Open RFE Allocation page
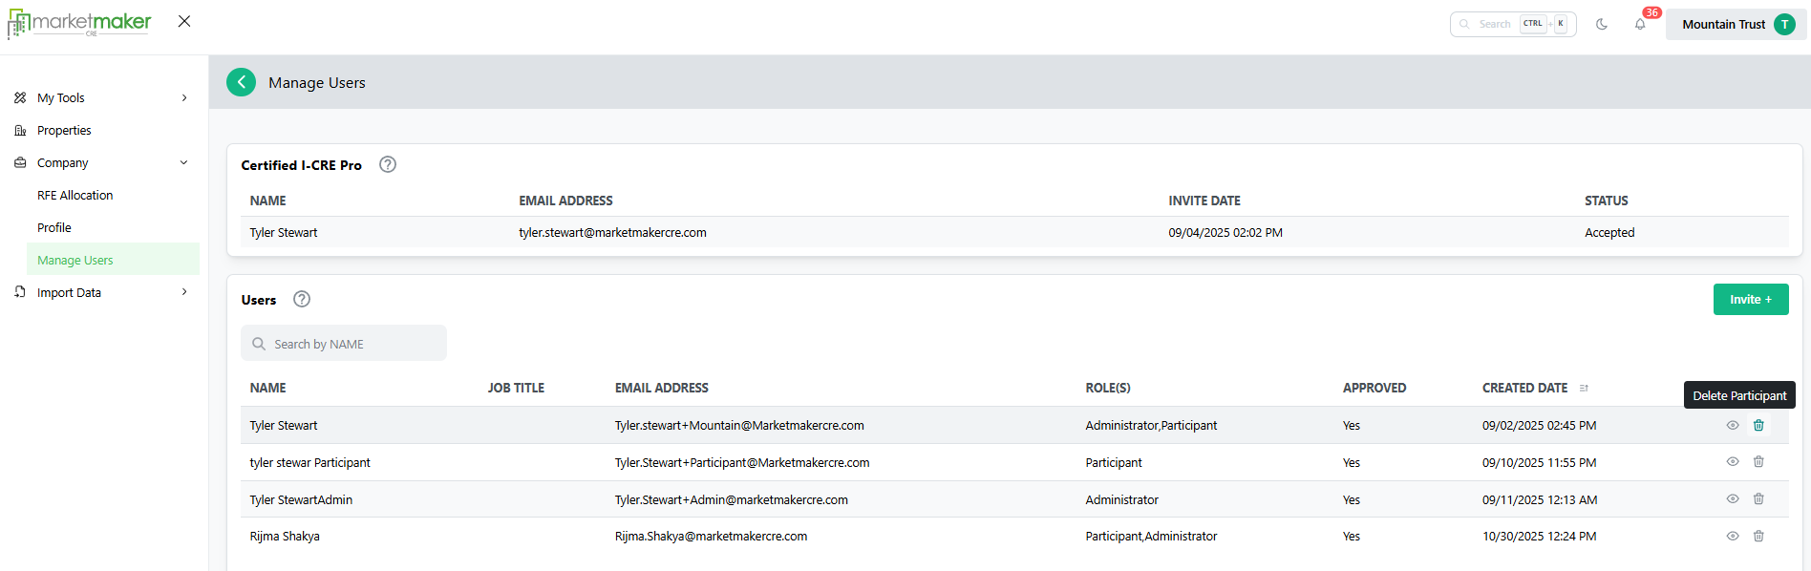This screenshot has width=1811, height=571. point(75,195)
